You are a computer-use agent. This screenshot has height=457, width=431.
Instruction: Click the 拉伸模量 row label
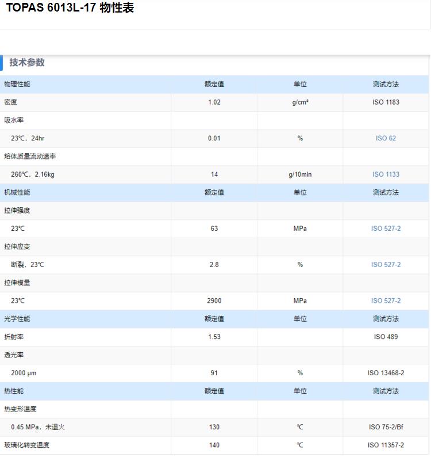point(17,283)
